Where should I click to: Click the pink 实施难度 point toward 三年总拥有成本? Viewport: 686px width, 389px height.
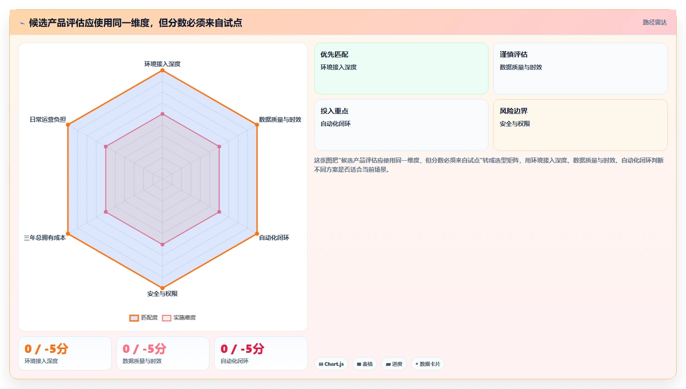(x=106, y=212)
